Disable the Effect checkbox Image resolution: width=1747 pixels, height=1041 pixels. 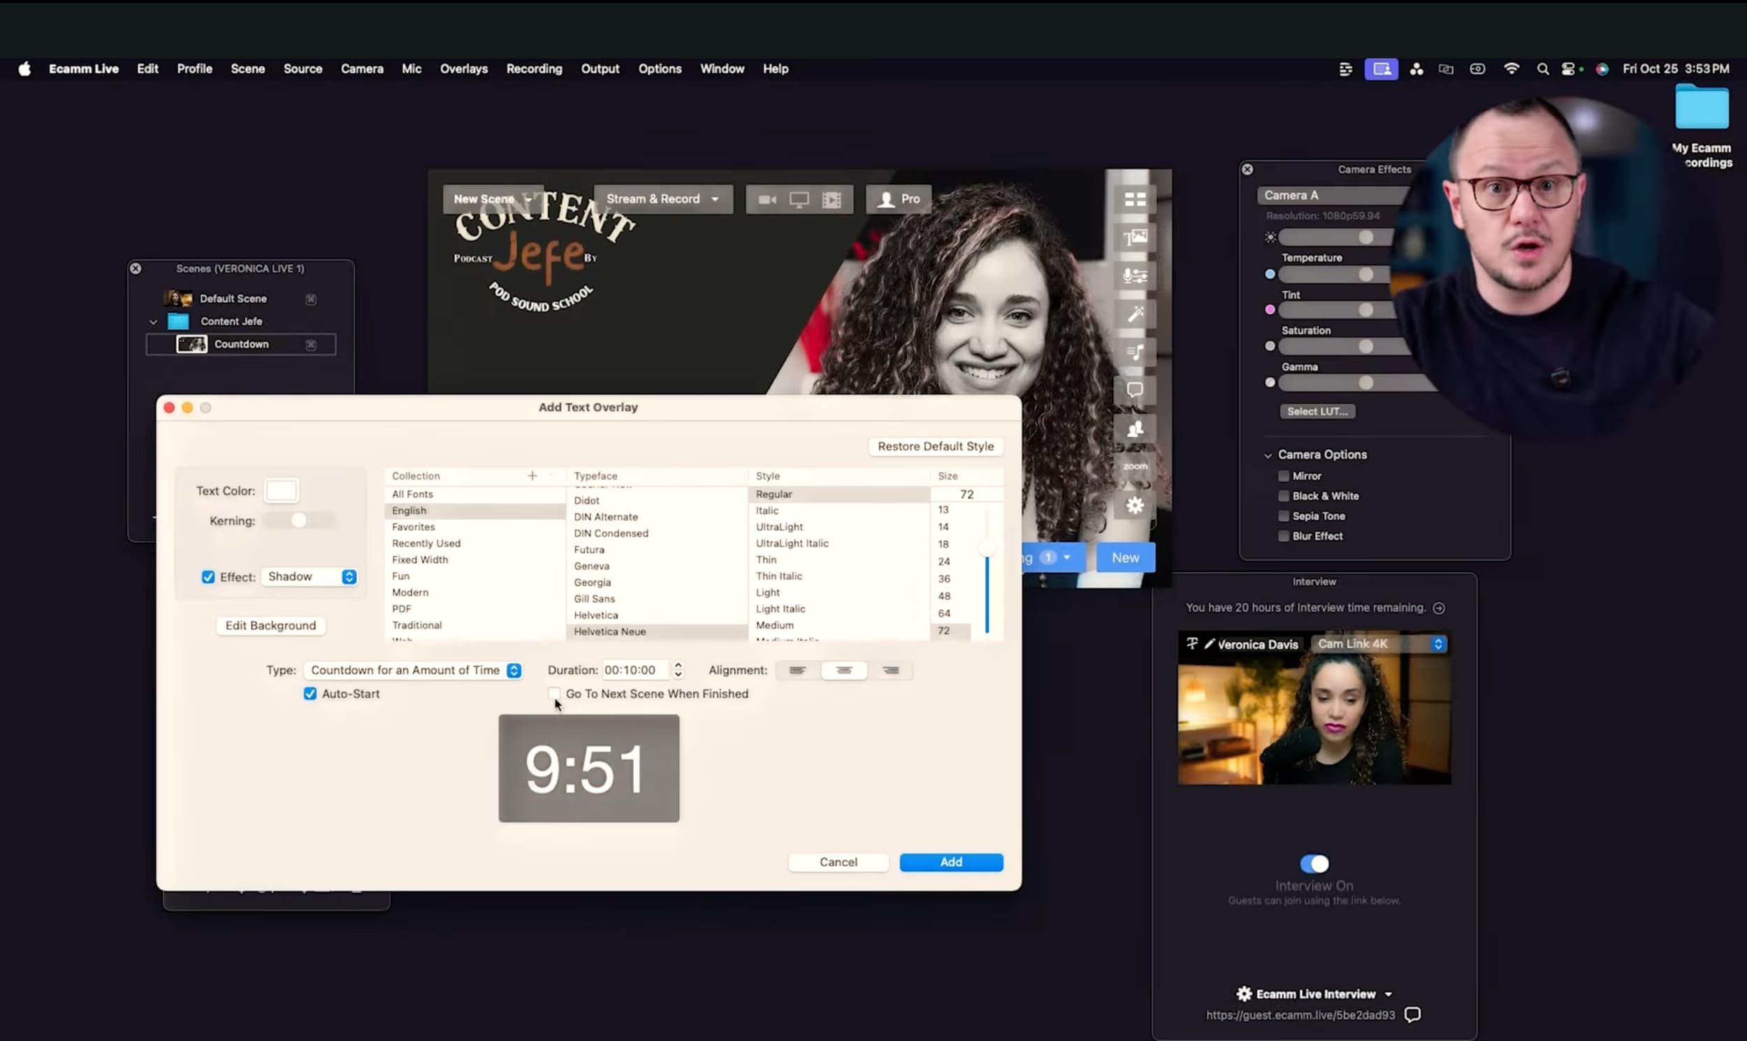point(208,576)
